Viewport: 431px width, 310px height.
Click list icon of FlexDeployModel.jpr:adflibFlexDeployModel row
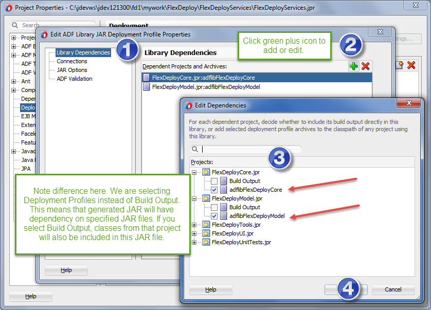point(147,87)
